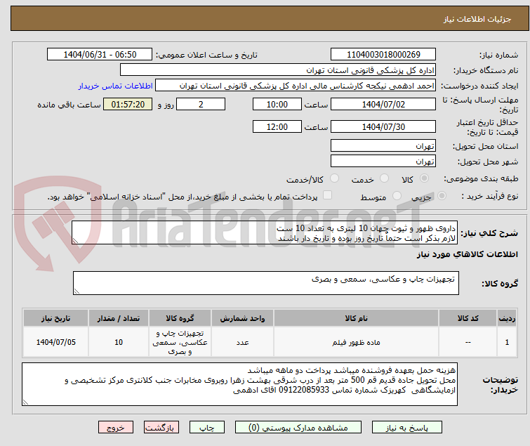The width and height of the screenshot is (530, 446).
Task: Select the کالا radio button
Action: point(424,178)
